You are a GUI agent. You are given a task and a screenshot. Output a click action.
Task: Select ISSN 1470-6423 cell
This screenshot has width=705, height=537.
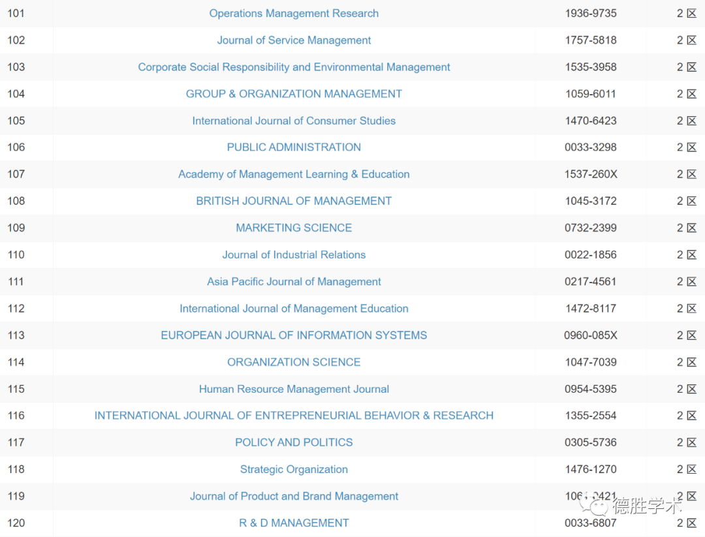[590, 121]
